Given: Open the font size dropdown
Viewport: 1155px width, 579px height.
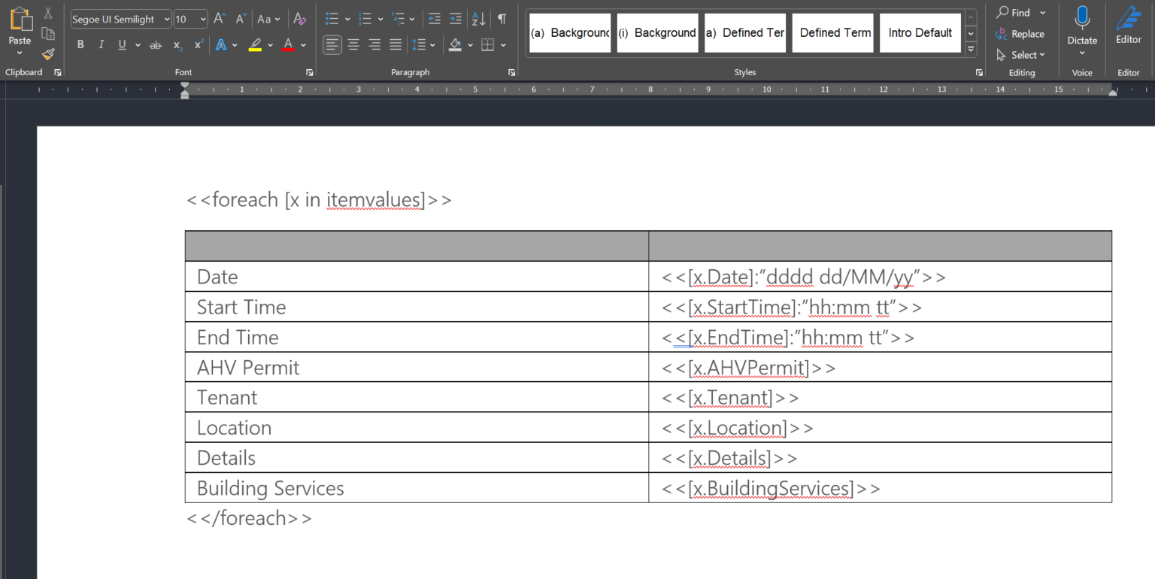Looking at the screenshot, I should (x=202, y=20).
